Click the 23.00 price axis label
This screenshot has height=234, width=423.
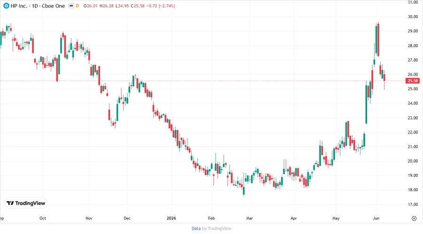[x=413, y=118]
